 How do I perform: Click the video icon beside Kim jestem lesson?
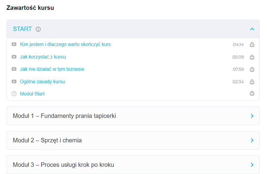click(14, 44)
